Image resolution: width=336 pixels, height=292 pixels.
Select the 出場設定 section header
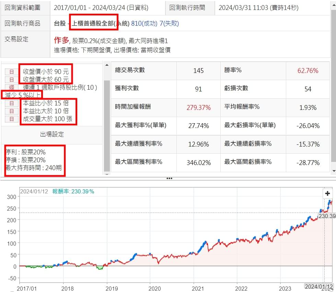[x=52, y=134]
